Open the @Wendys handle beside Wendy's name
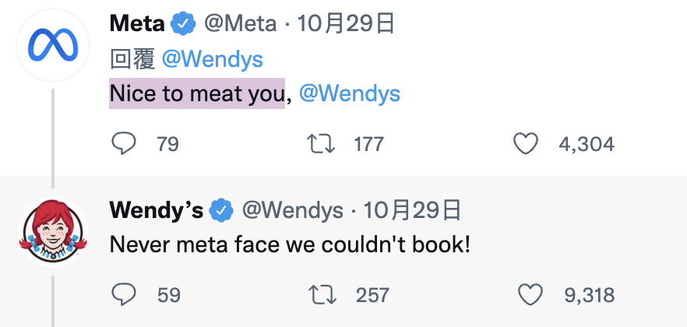The height and width of the screenshot is (327, 687). click(x=292, y=210)
